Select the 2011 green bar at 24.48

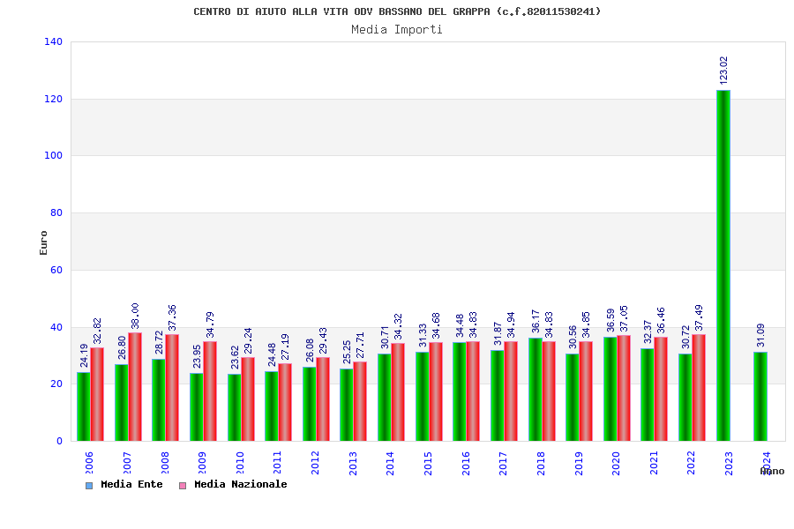click(272, 406)
